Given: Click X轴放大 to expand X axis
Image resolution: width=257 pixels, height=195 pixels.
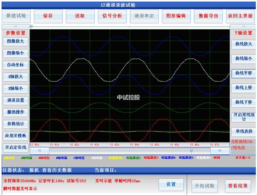Looking at the screenshot, I should pos(15,76).
